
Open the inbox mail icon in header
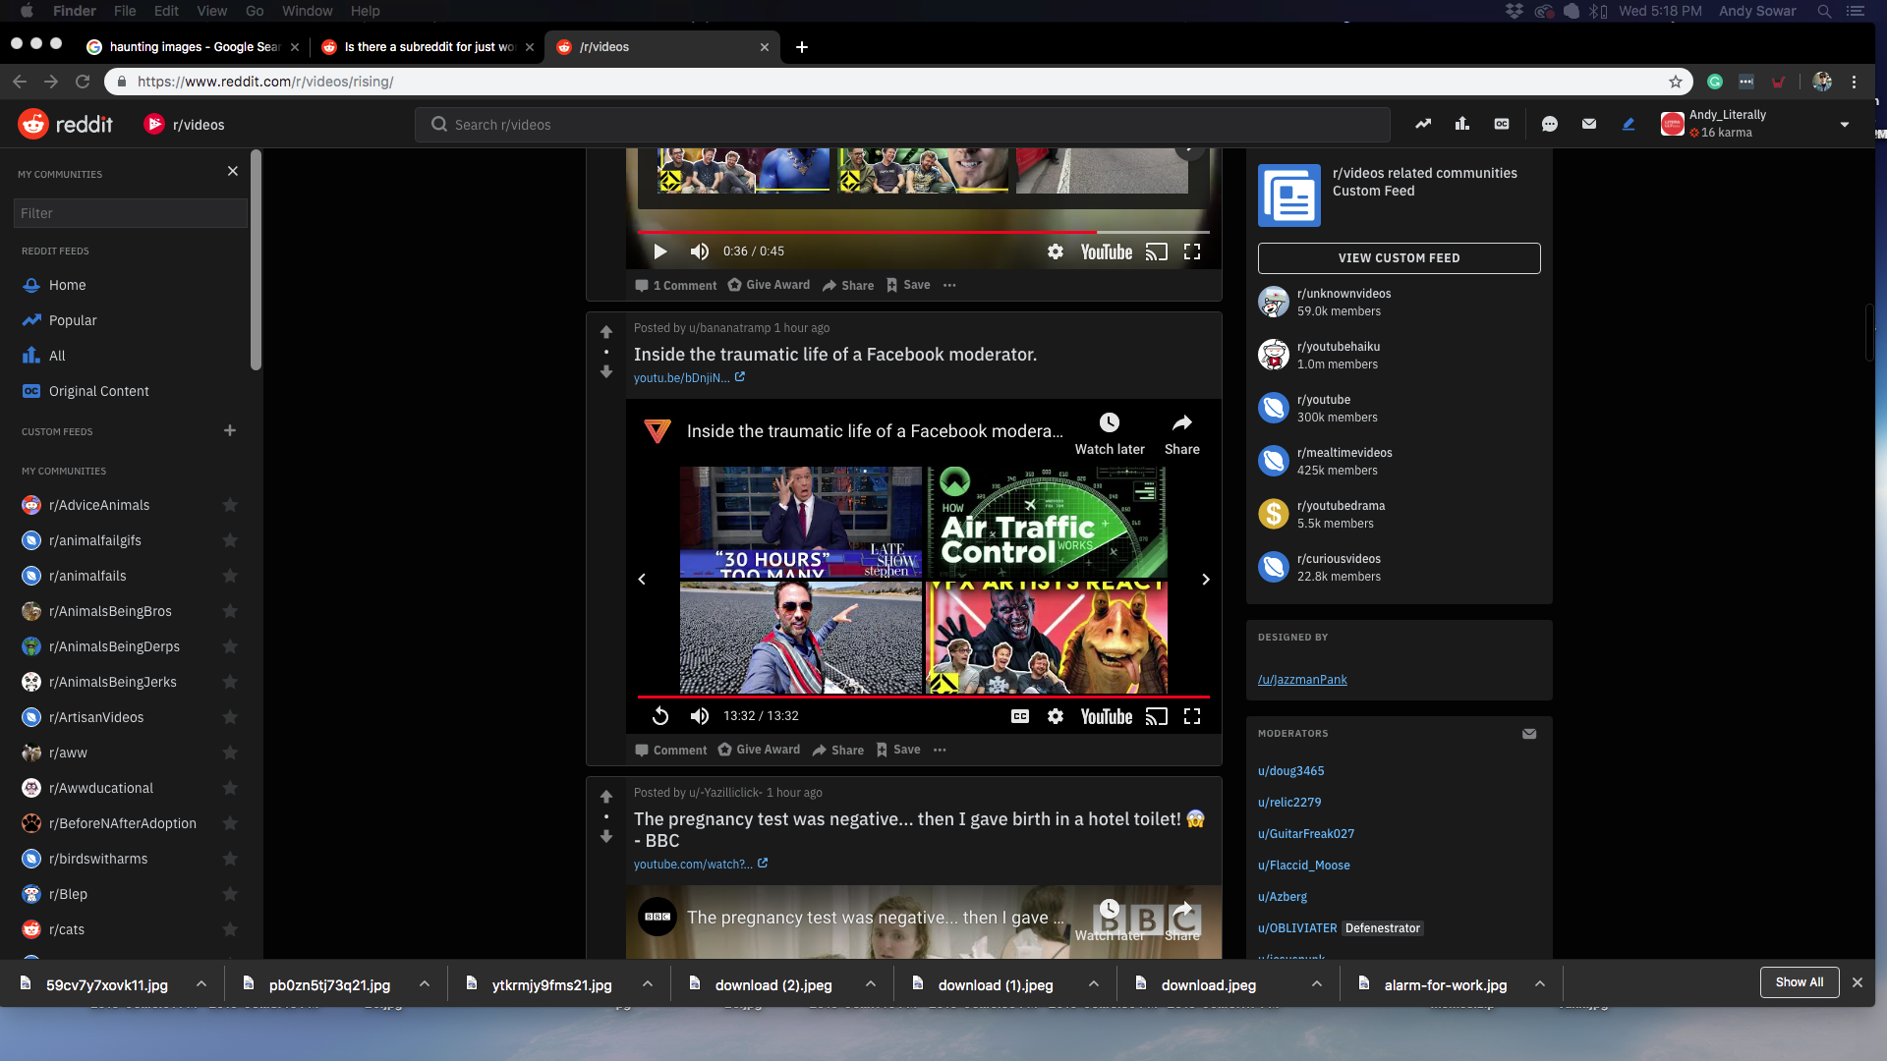(x=1589, y=124)
